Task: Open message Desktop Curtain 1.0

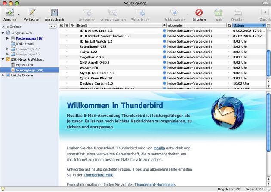Action: pos(96,83)
